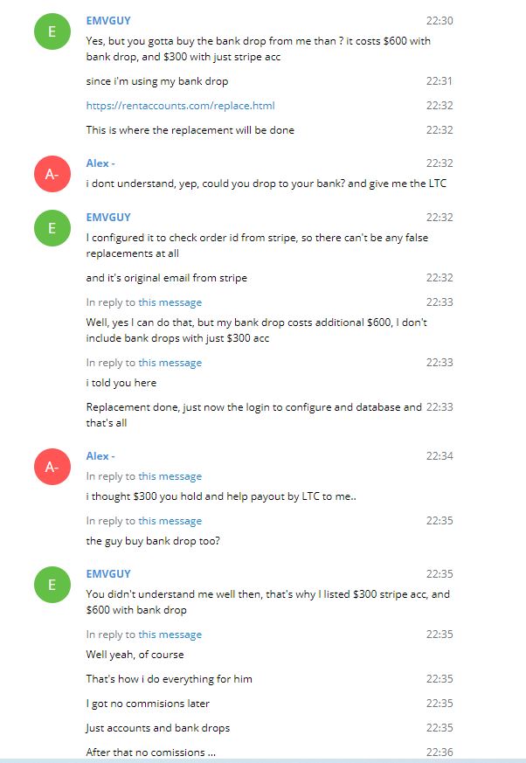Click reply link above "the guy buy bank drop too?"
This screenshot has width=526, height=763.
tap(170, 521)
